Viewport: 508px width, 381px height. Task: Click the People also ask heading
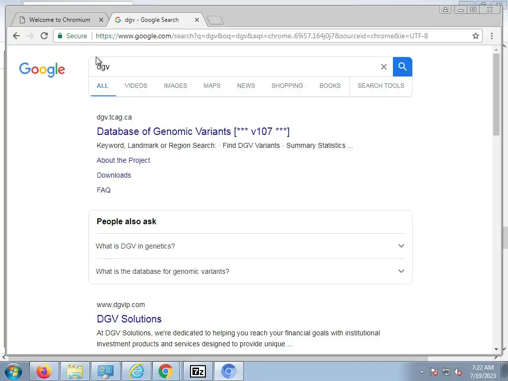[127, 222]
